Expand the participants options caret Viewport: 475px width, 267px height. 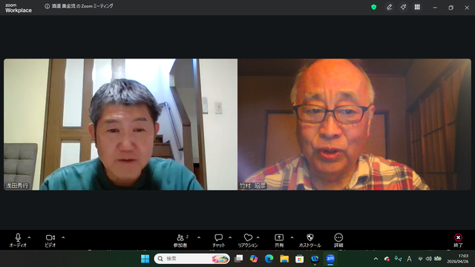pos(199,237)
